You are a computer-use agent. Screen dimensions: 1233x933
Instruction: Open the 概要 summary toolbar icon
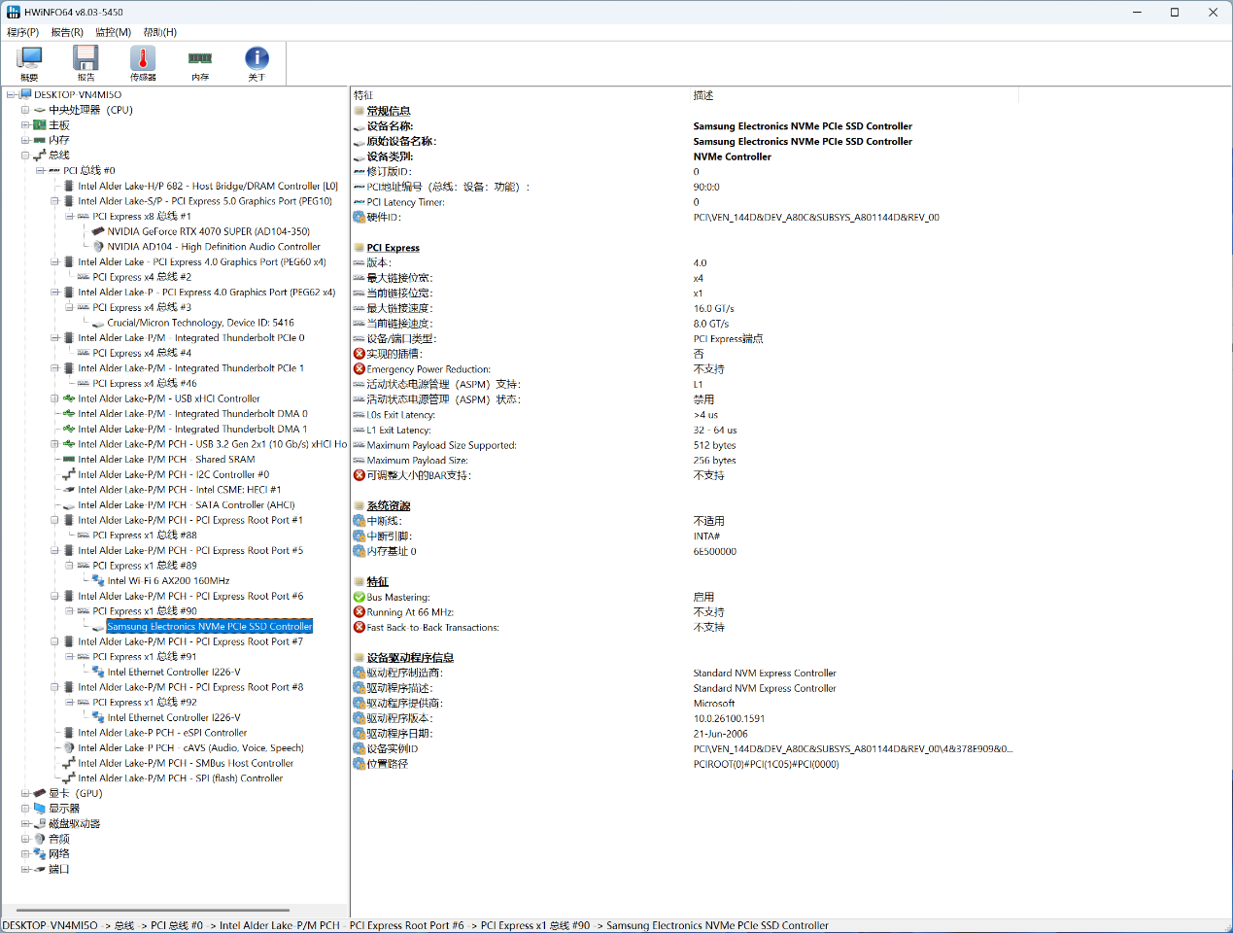[30, 63]
